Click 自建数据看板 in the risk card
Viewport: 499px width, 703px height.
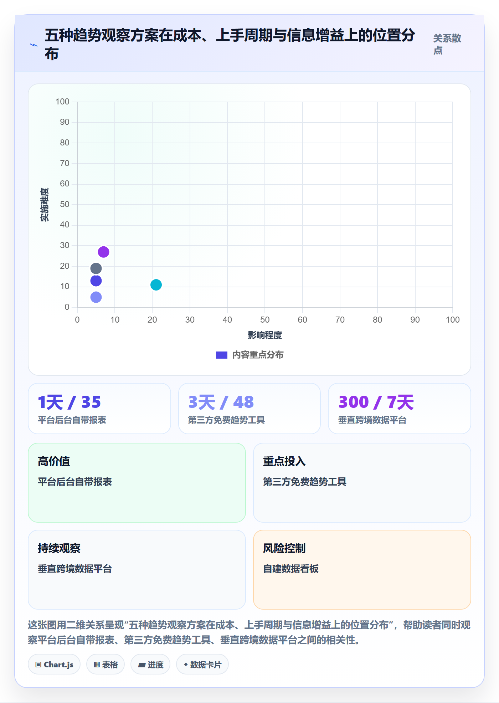pos(291,569)
